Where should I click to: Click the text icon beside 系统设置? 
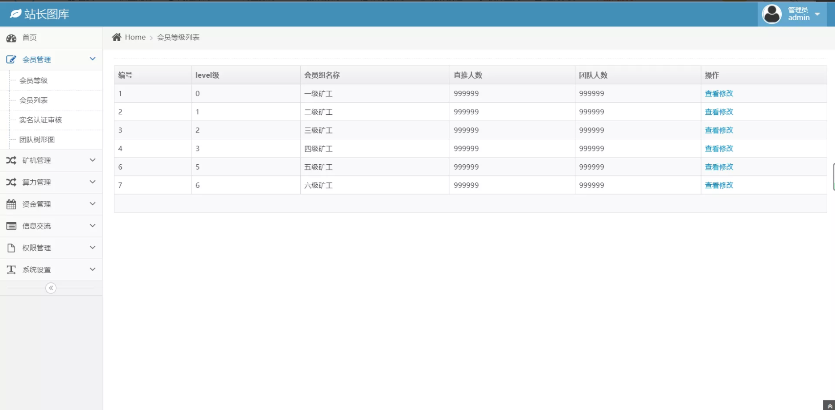click(11, 270)
